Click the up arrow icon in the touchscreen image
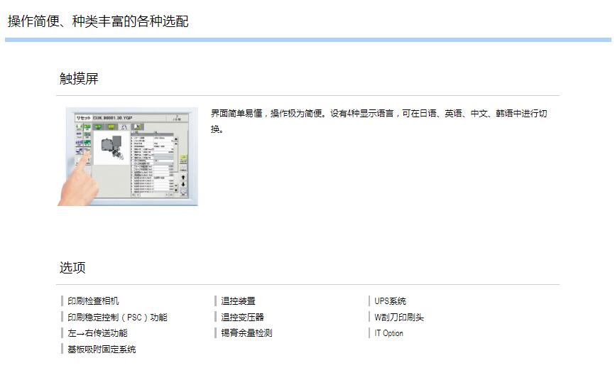The image size is (615, 368). pyautogui.click(x=183, y=177)
